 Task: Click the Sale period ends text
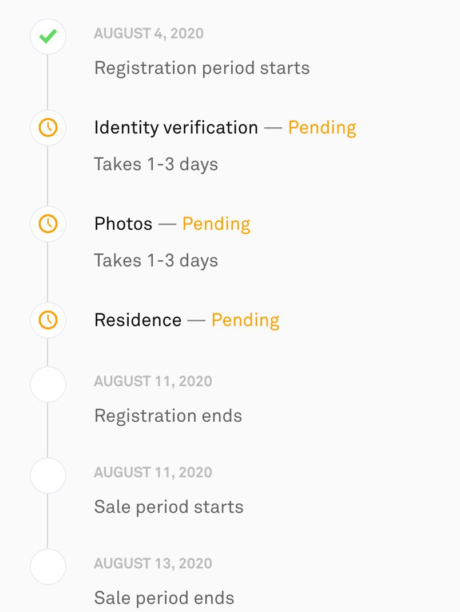[164, 598]
